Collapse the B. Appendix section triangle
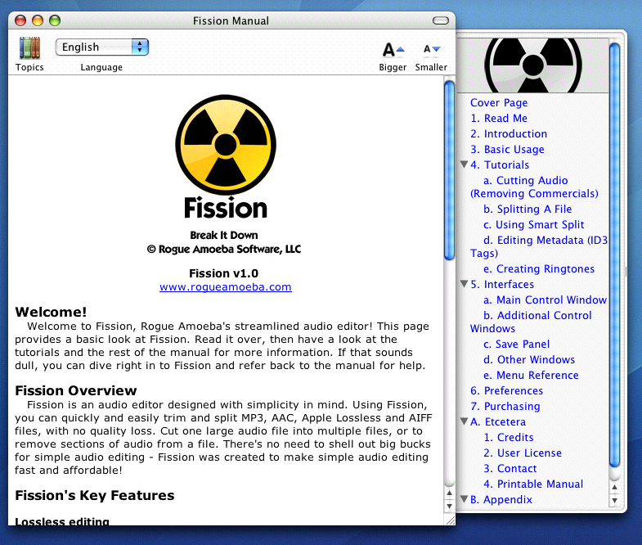Image resolution: width=642 pixels, height=545 pixels. coord(464,498)
